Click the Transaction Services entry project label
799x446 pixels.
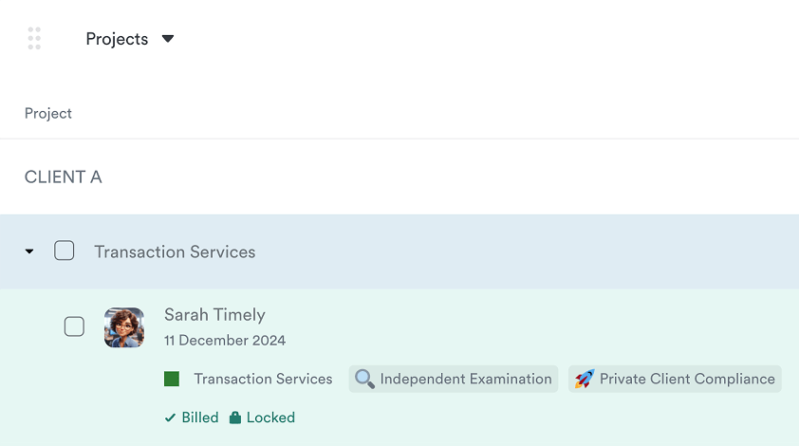263,380
